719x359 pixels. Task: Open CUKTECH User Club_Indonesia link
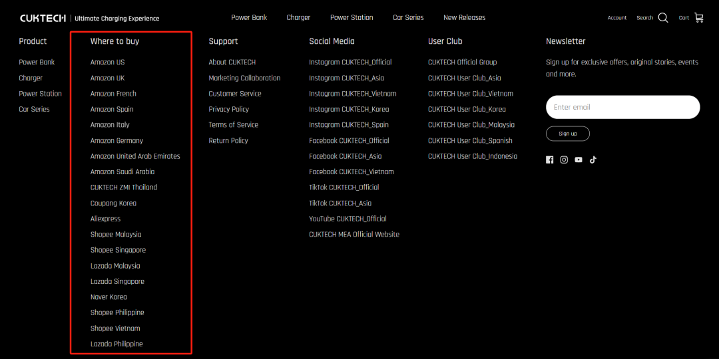pos(472,156)
